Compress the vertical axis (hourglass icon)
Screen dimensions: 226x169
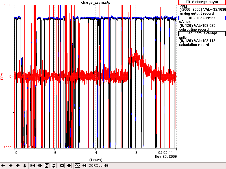click(47, 166)
